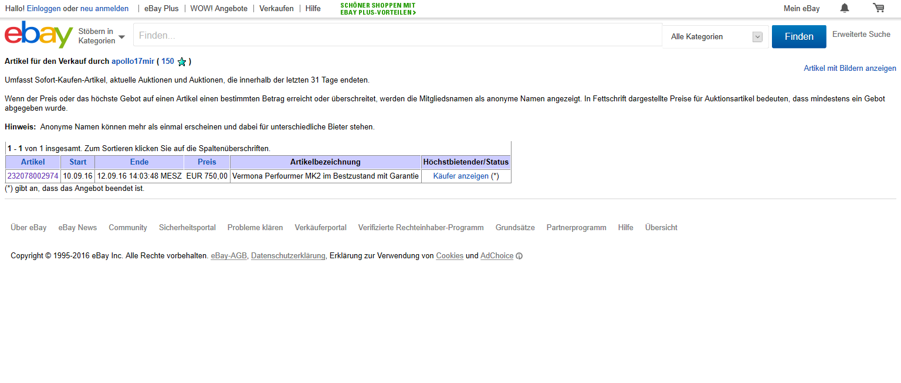Click the eBay Plus-Vorteilen green banner
The height and width of the screenshot is (383, 901).
[x=378, y=9]
